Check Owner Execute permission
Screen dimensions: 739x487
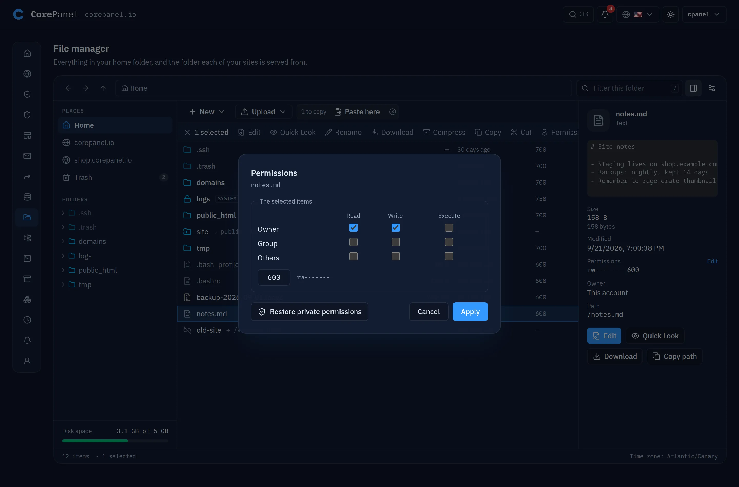(x=449, y=228)
